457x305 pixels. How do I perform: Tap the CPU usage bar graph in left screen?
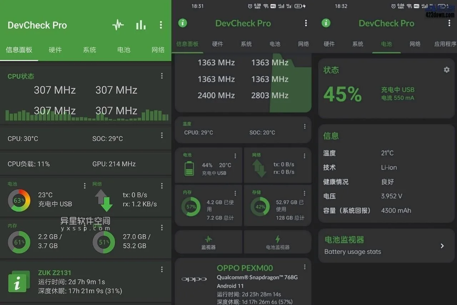(x=87, y=115)
